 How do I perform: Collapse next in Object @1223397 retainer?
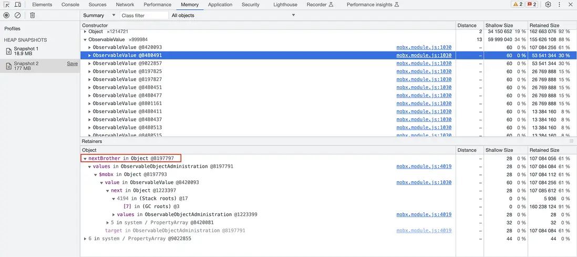click(108, 191)
